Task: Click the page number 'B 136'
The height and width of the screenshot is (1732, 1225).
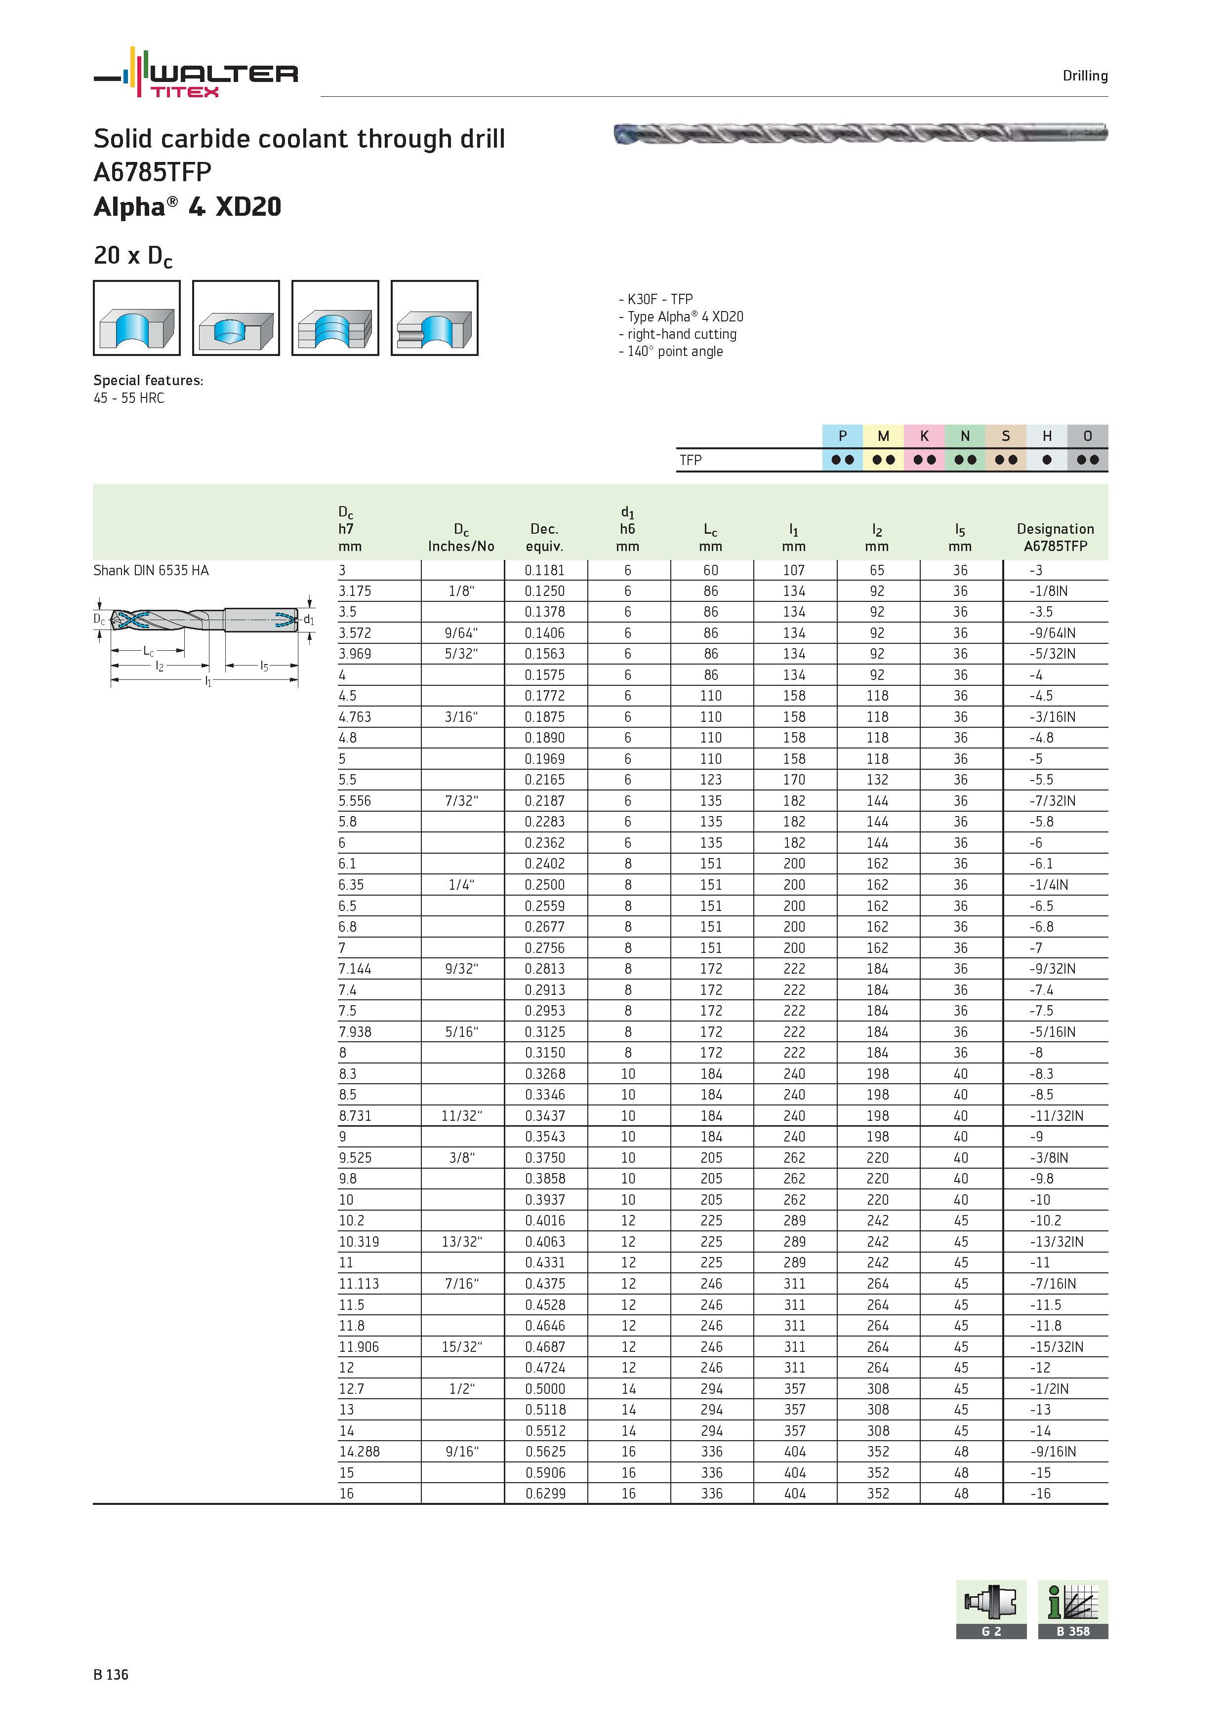Action: pos(111,1675)
